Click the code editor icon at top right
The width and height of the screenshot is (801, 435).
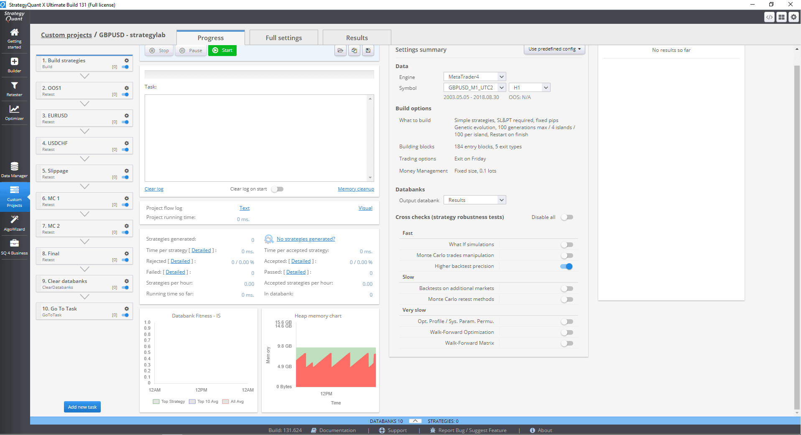point(769,17)
